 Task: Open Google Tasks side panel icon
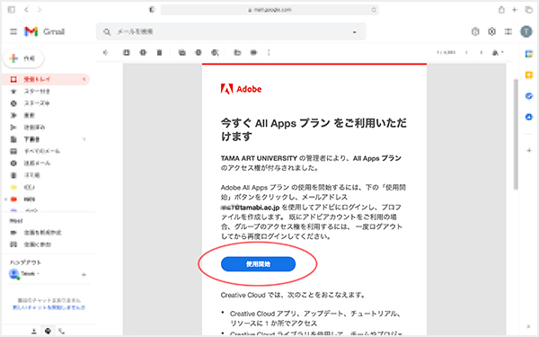[x=529, y=96]
